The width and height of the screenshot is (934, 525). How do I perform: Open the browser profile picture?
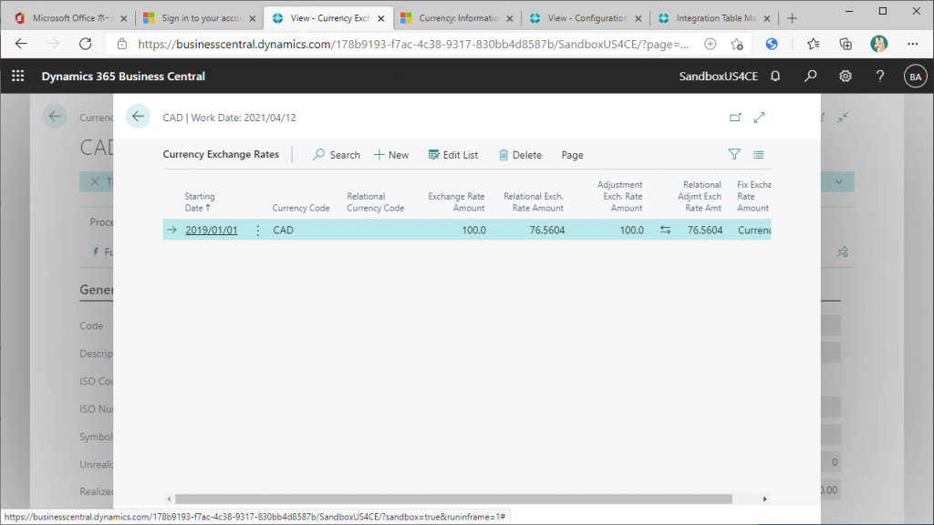[878, 44]
